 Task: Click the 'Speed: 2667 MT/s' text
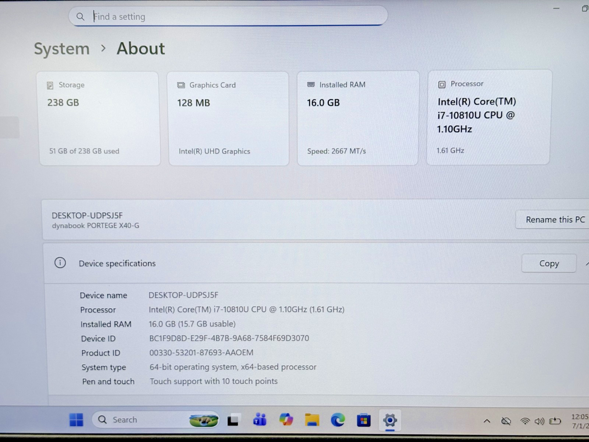click(336, 151)
